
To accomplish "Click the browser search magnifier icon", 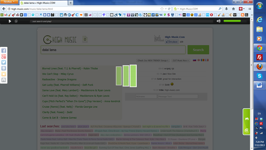I will (x=220, y=9).
